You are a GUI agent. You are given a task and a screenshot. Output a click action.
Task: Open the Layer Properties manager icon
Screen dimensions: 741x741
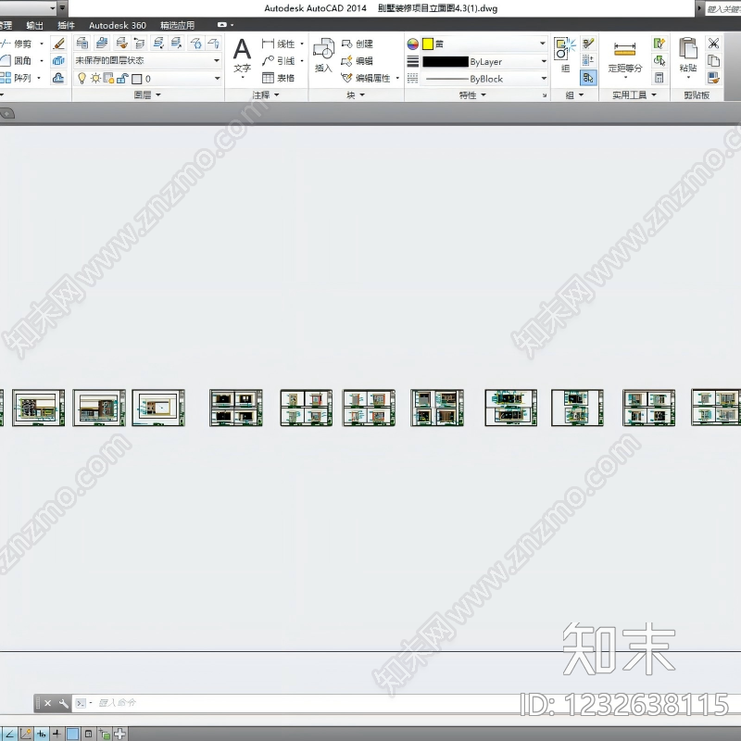(82, 44)
